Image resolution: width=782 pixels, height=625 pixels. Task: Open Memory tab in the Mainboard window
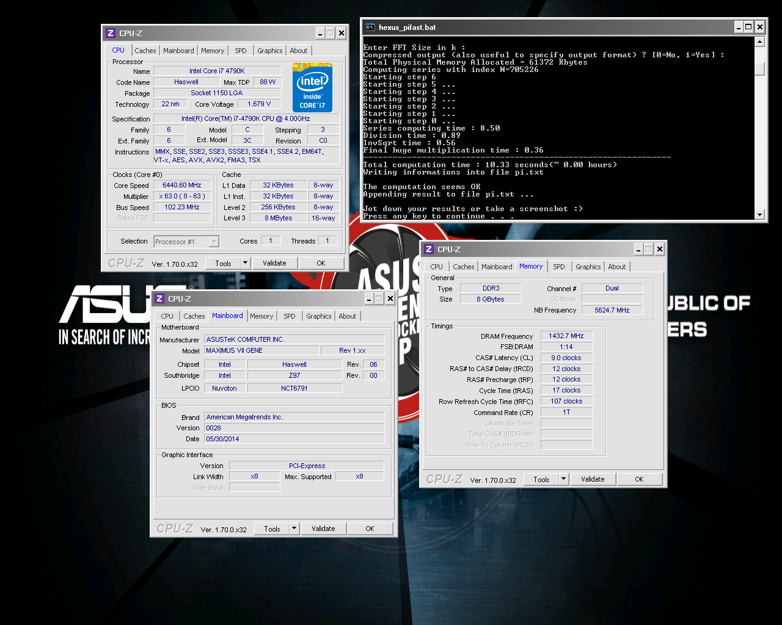click(x=261, y=316)
